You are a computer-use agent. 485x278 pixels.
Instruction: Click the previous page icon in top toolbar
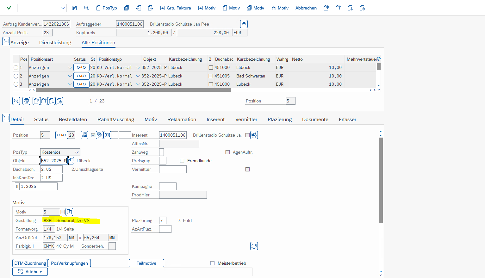[338, 8]
